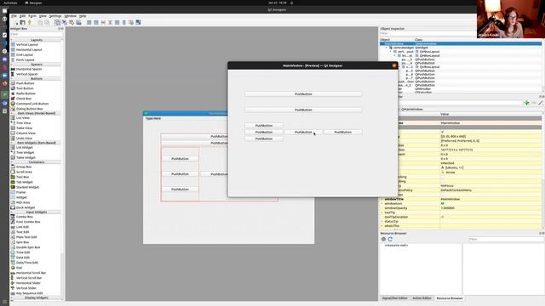The width and height of the screenshot is (545, 306).
Task: Apply Lay Out Horizontally from toolbar
Action: pyautogui.click(x=89, y=23)
